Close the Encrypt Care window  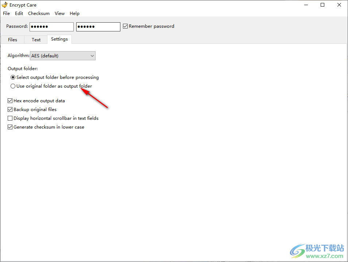point(339,5)
